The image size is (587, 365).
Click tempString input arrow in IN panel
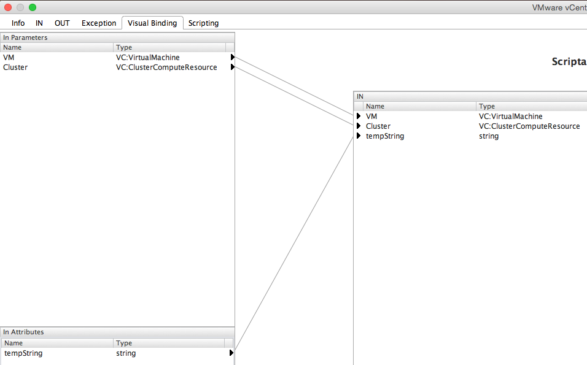(359, 136)
